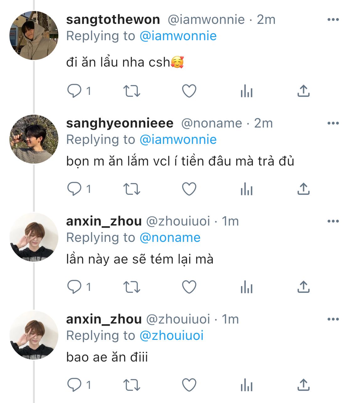Like the "lần này ae sẽ tém lại mà" tweet
The width and height of the screenshot is (353, 403).
(189, 287)
